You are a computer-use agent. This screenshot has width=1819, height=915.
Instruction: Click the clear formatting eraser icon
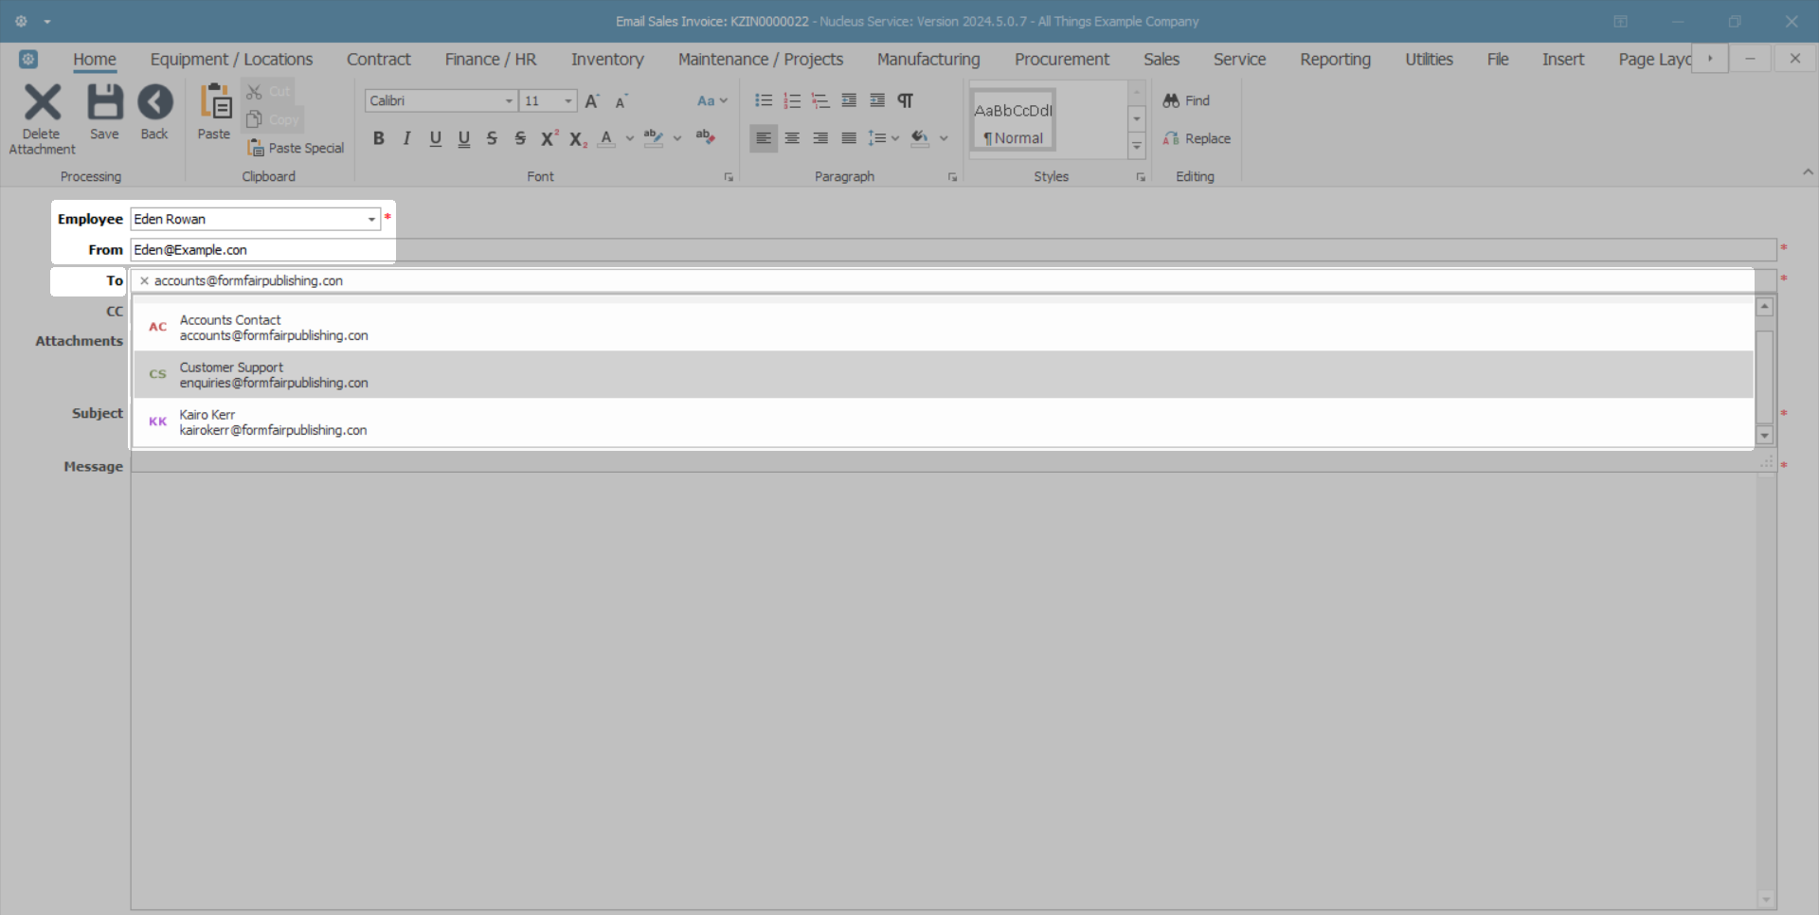[x=705, y=138]
